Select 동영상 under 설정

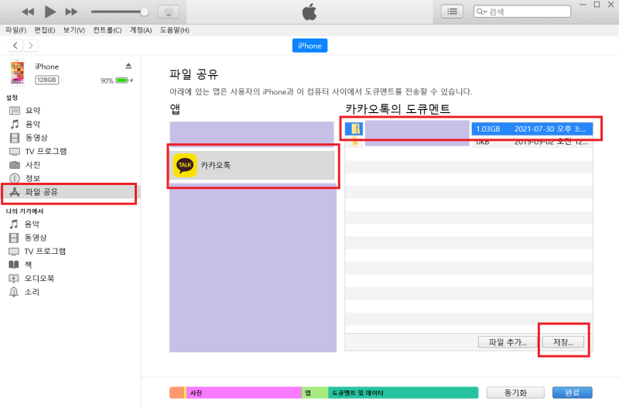(x=36, y=138)
